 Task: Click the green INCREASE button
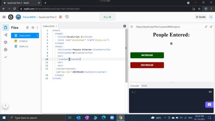[147, 55]
